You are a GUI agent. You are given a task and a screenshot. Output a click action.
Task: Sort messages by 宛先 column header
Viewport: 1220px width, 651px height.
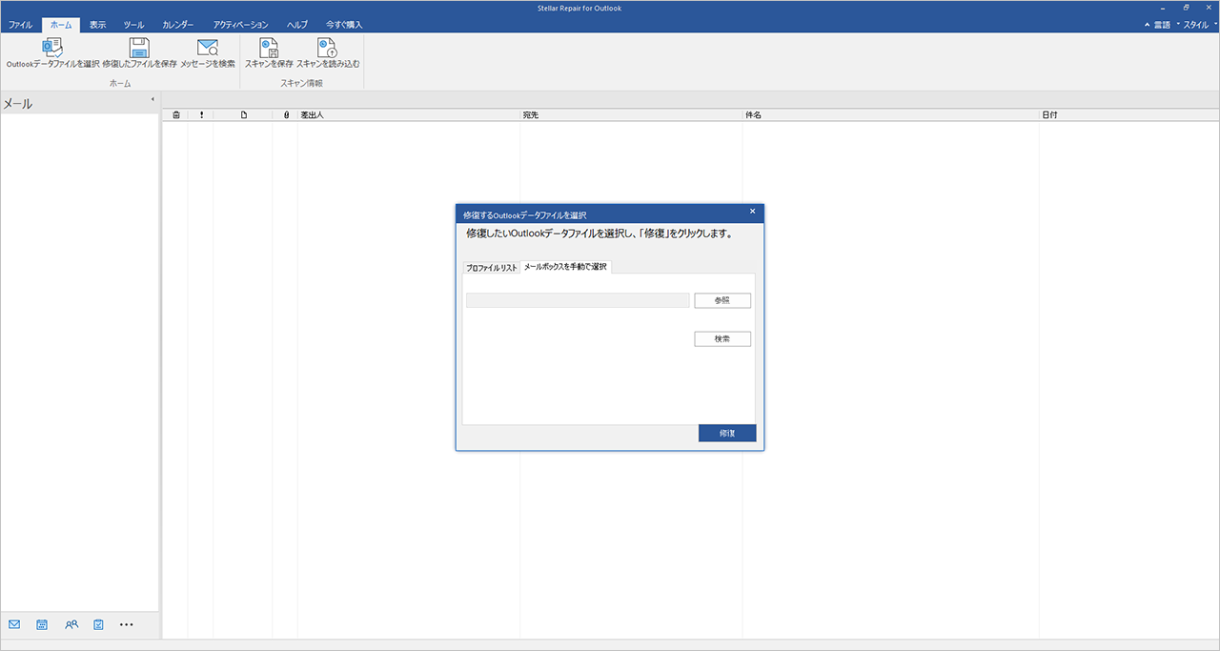tap(631, 114)
